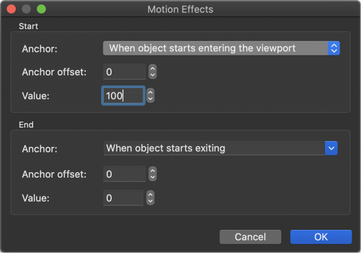Viewport: 361px width, 253px height.
Task: Click the Motion Effects title bar
Action: 180,9
